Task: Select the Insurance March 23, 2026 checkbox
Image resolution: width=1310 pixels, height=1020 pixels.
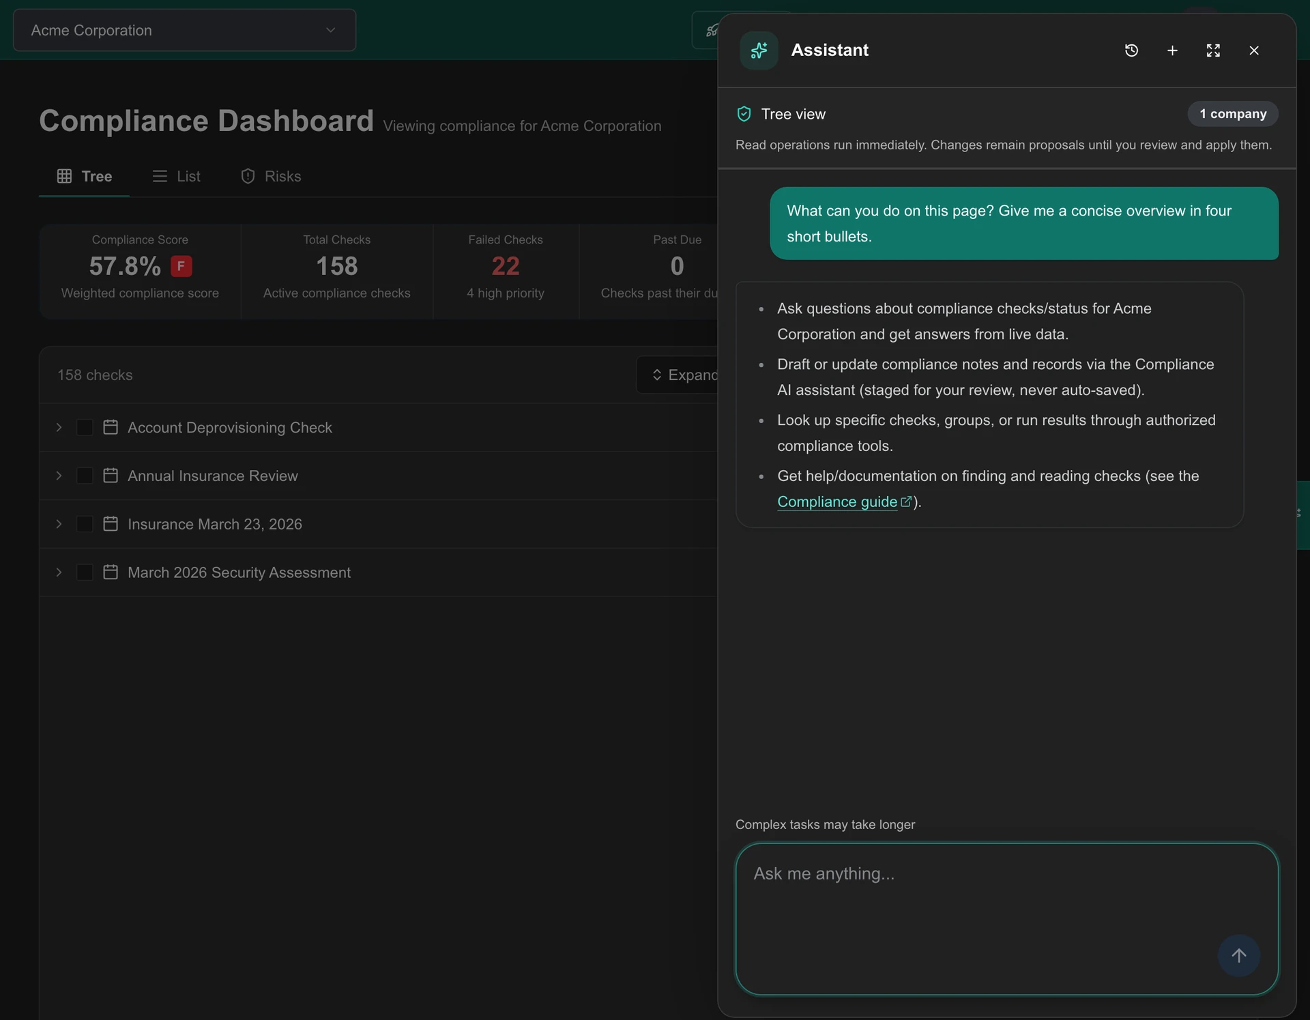Action: pos(85,524)
